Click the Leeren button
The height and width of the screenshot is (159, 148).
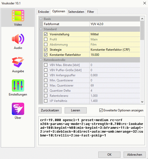point(75,110)
